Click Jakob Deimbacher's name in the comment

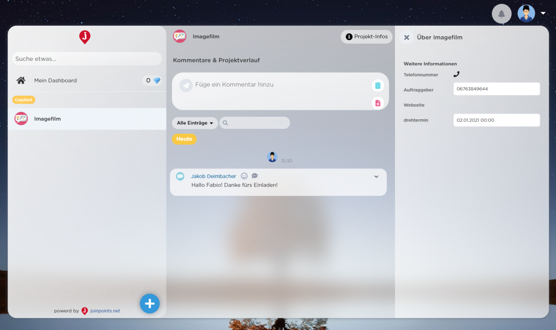[213, 176]
